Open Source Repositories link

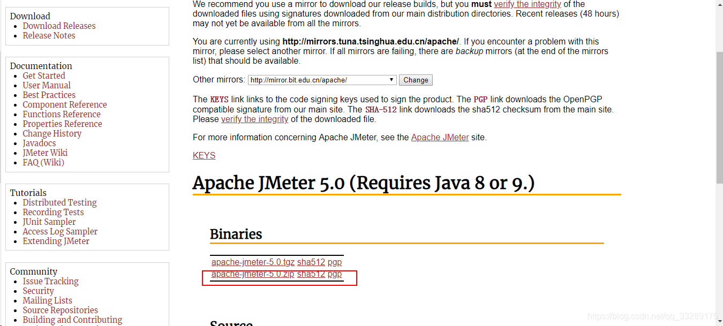(60, 310)
